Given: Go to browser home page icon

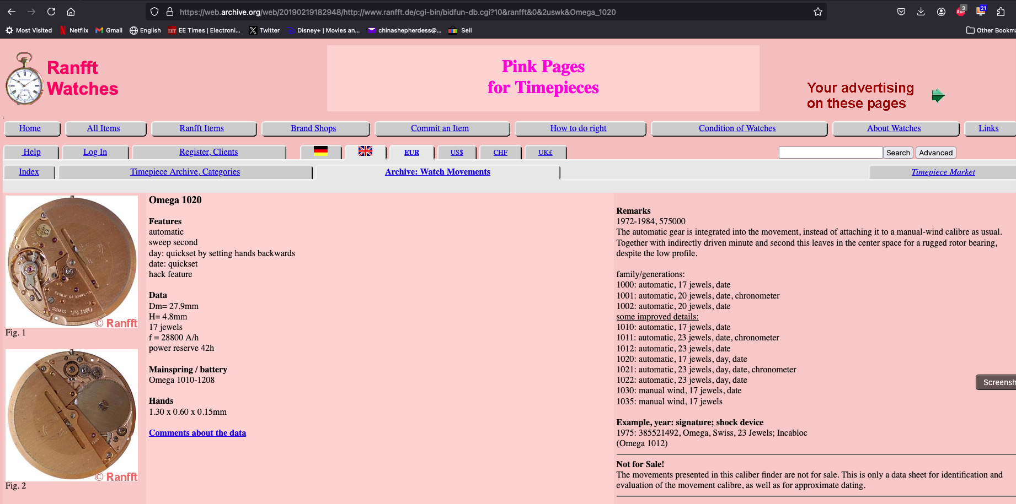Looking at the screenshot, I should tap(71, 12).
